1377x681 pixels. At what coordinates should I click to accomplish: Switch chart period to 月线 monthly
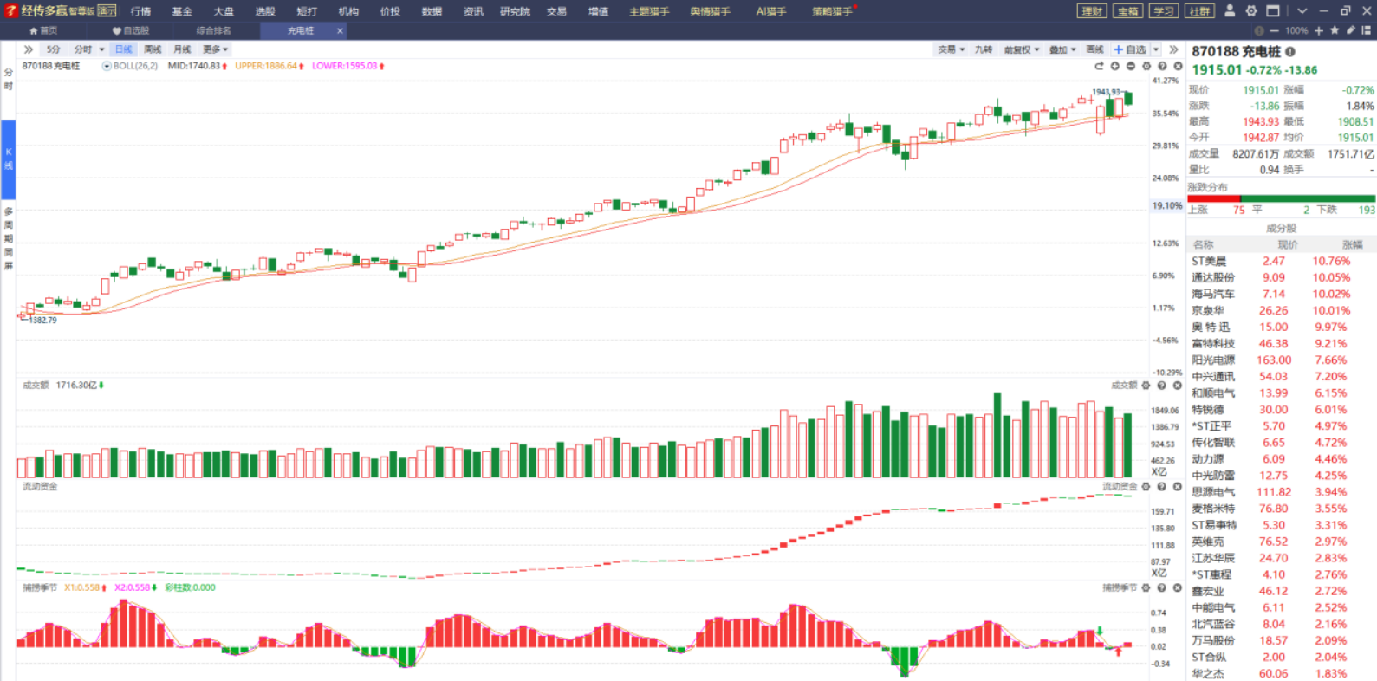tap(182, 49)
